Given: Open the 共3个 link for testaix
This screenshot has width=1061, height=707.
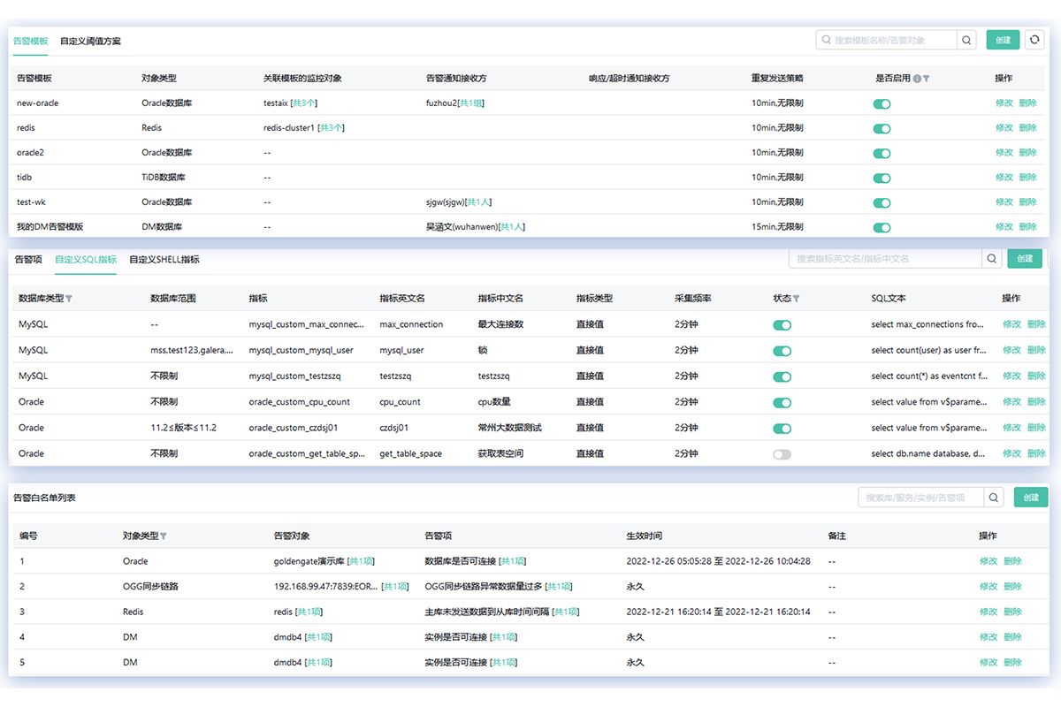Looking at the screenshot, I should 306,103.
